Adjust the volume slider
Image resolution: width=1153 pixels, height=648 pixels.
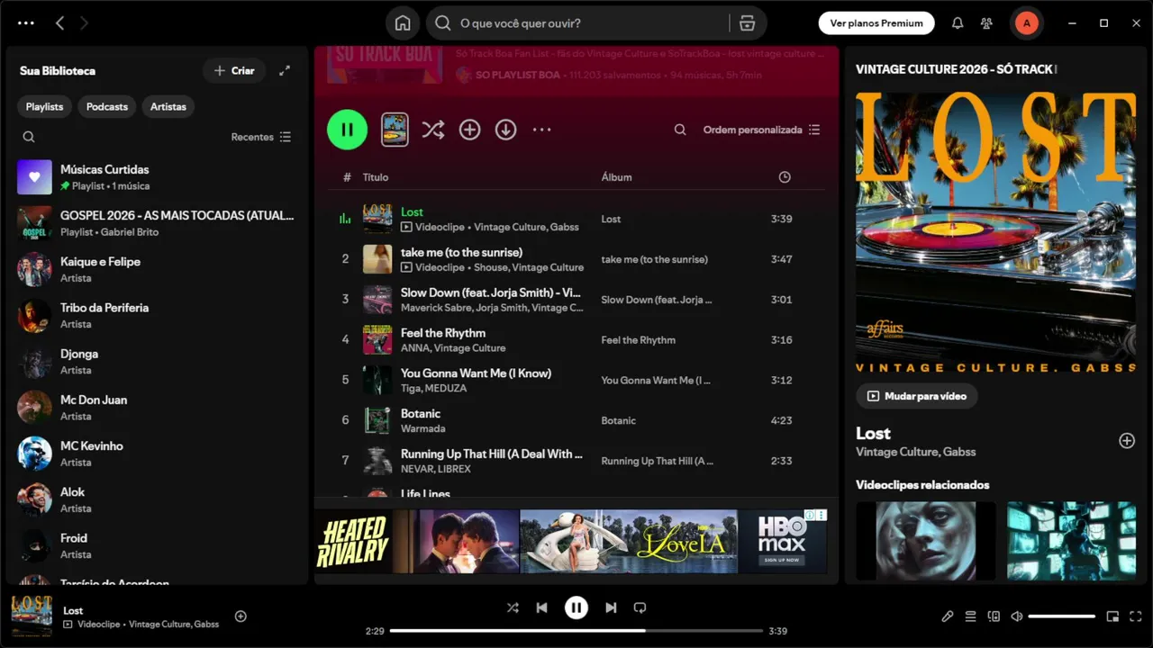[x=1062, y=616]
